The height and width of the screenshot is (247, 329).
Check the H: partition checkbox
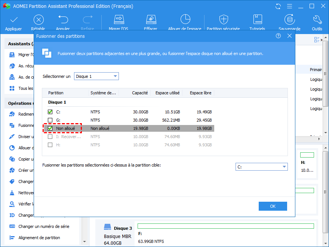coord(50,145)
